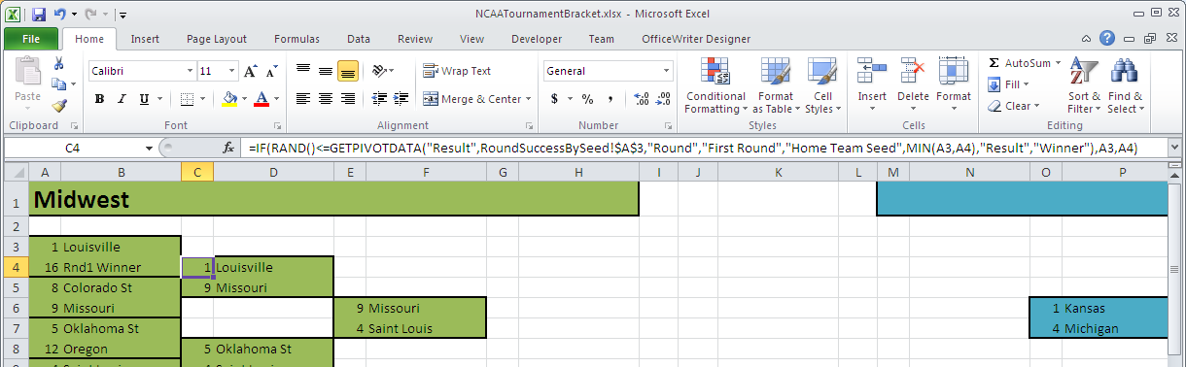Open Fill Color dropdown arrow

pyautogui.click(x=243, y=98)
